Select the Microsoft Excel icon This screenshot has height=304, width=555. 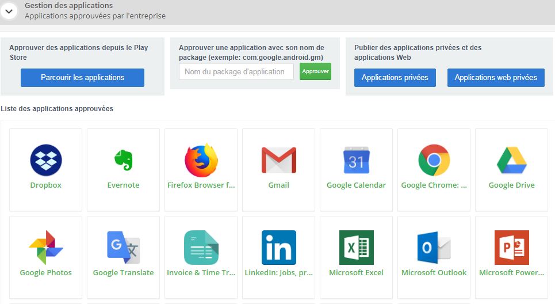point(357,248)
